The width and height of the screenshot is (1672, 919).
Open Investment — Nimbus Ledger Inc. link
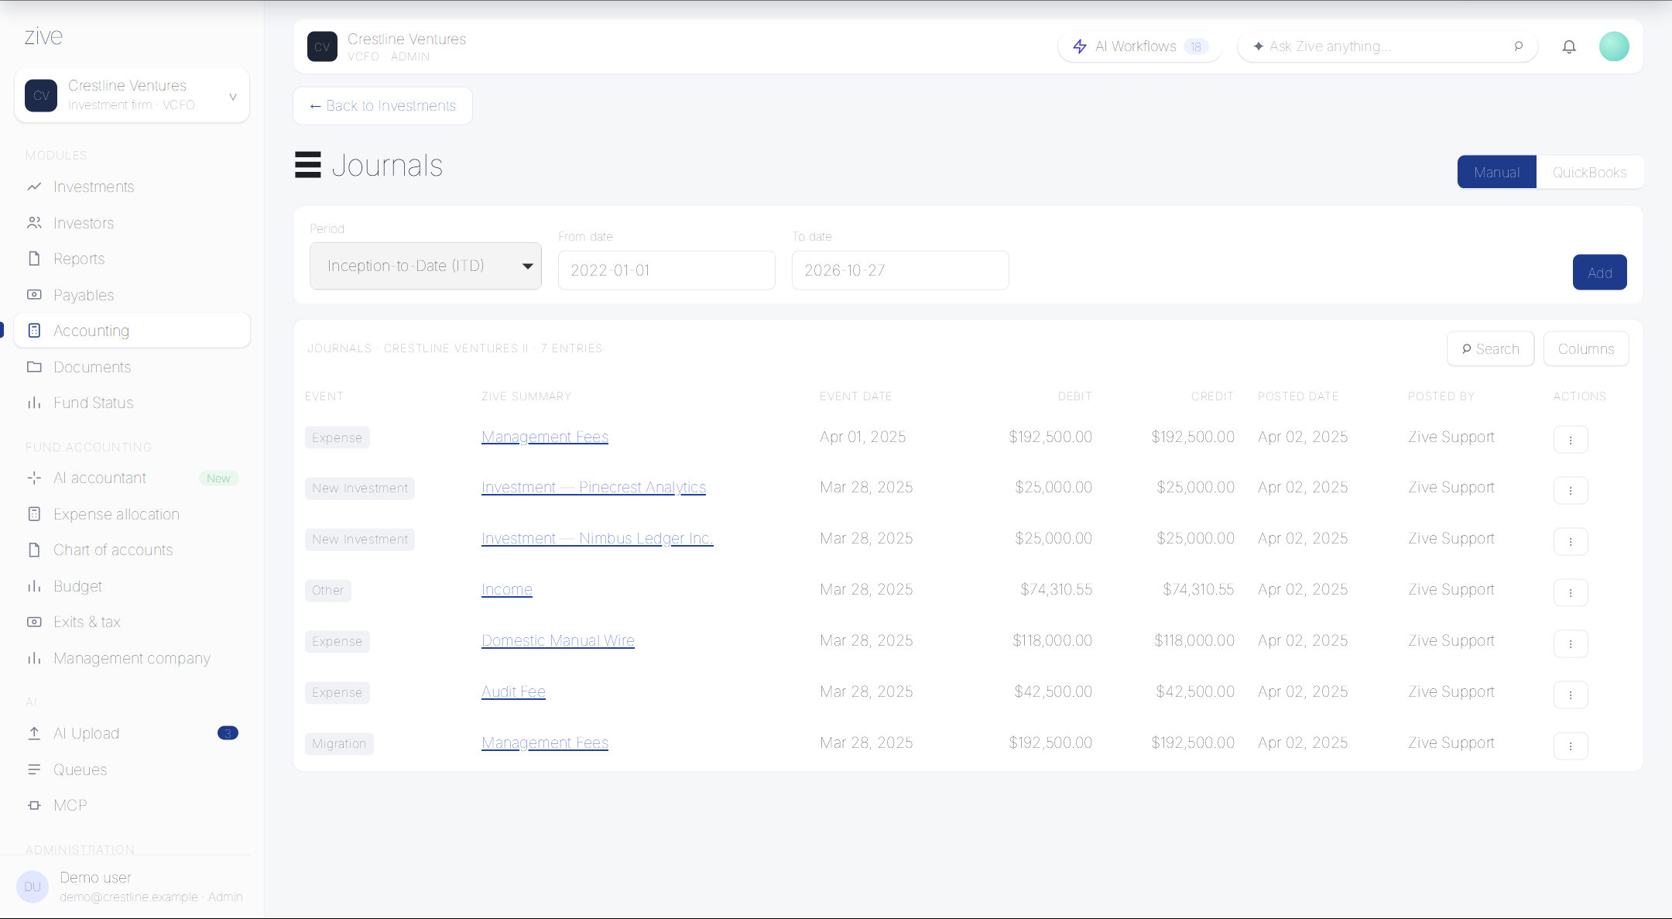pos(597,538)
